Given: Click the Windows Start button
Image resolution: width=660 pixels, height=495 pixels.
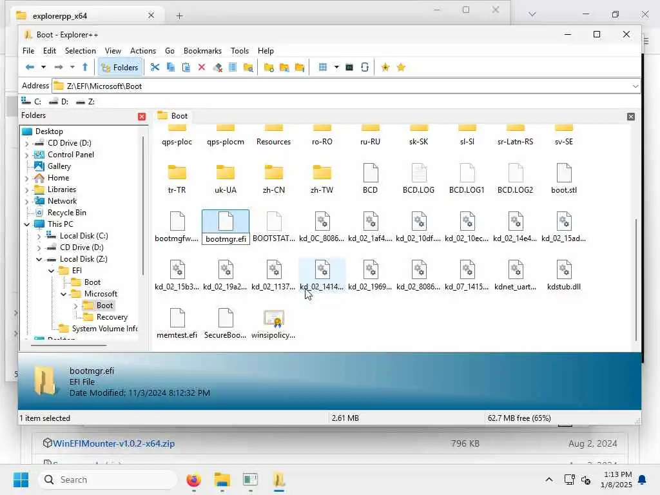Looking at the screenshot, I should coord(21,480).
